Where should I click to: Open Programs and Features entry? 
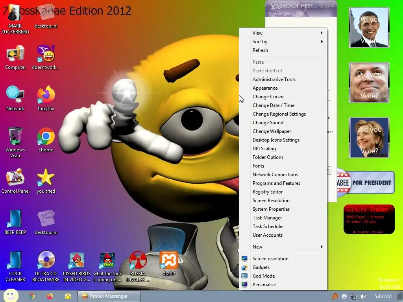pos(283,183)
